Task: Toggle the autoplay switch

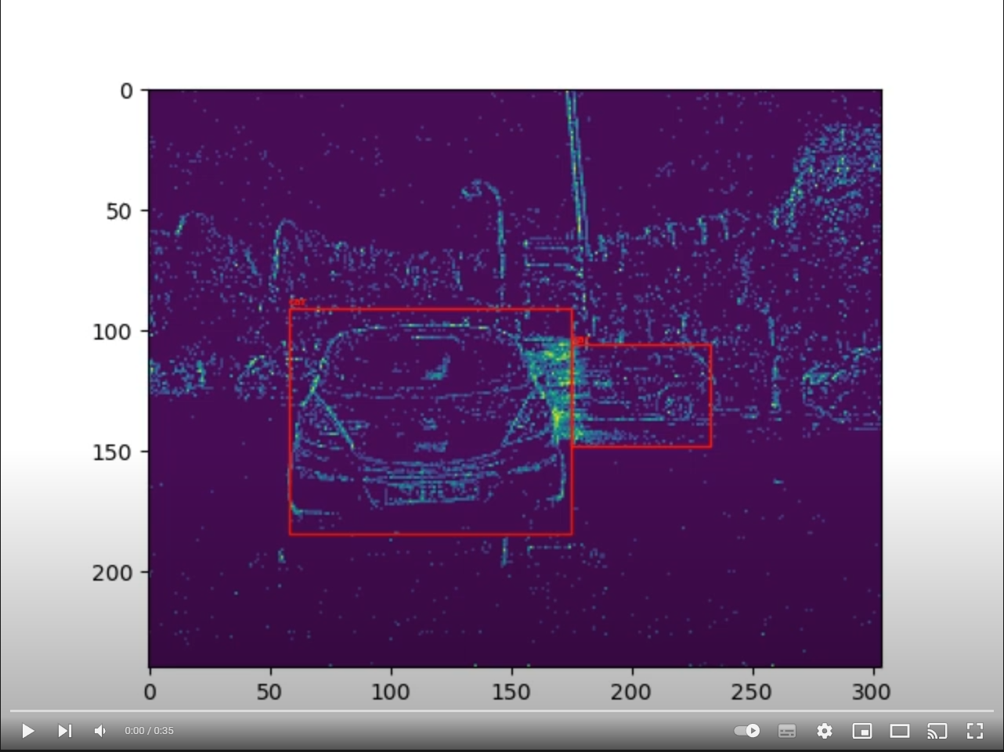Action: click(x=747, y=731)
